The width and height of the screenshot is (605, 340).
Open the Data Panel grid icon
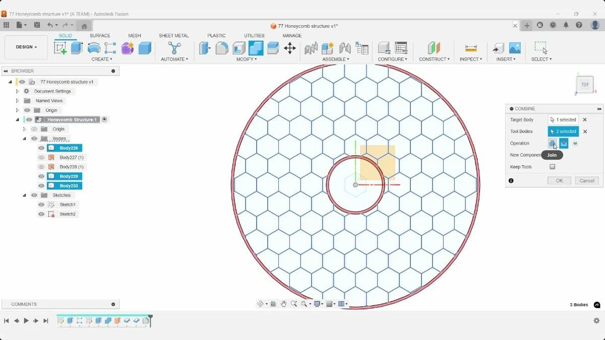pyautogui.click(x=6, y=25)
